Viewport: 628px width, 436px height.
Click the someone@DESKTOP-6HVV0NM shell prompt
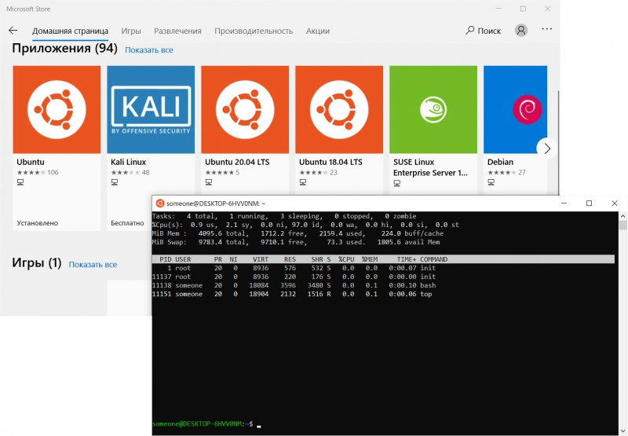[203, 424]
